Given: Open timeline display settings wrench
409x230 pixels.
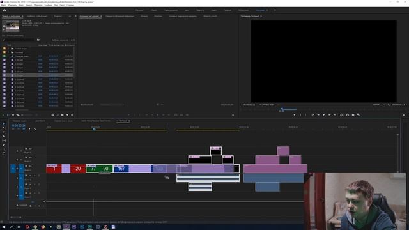Looking at the screenshot, I should pos(35,129).
